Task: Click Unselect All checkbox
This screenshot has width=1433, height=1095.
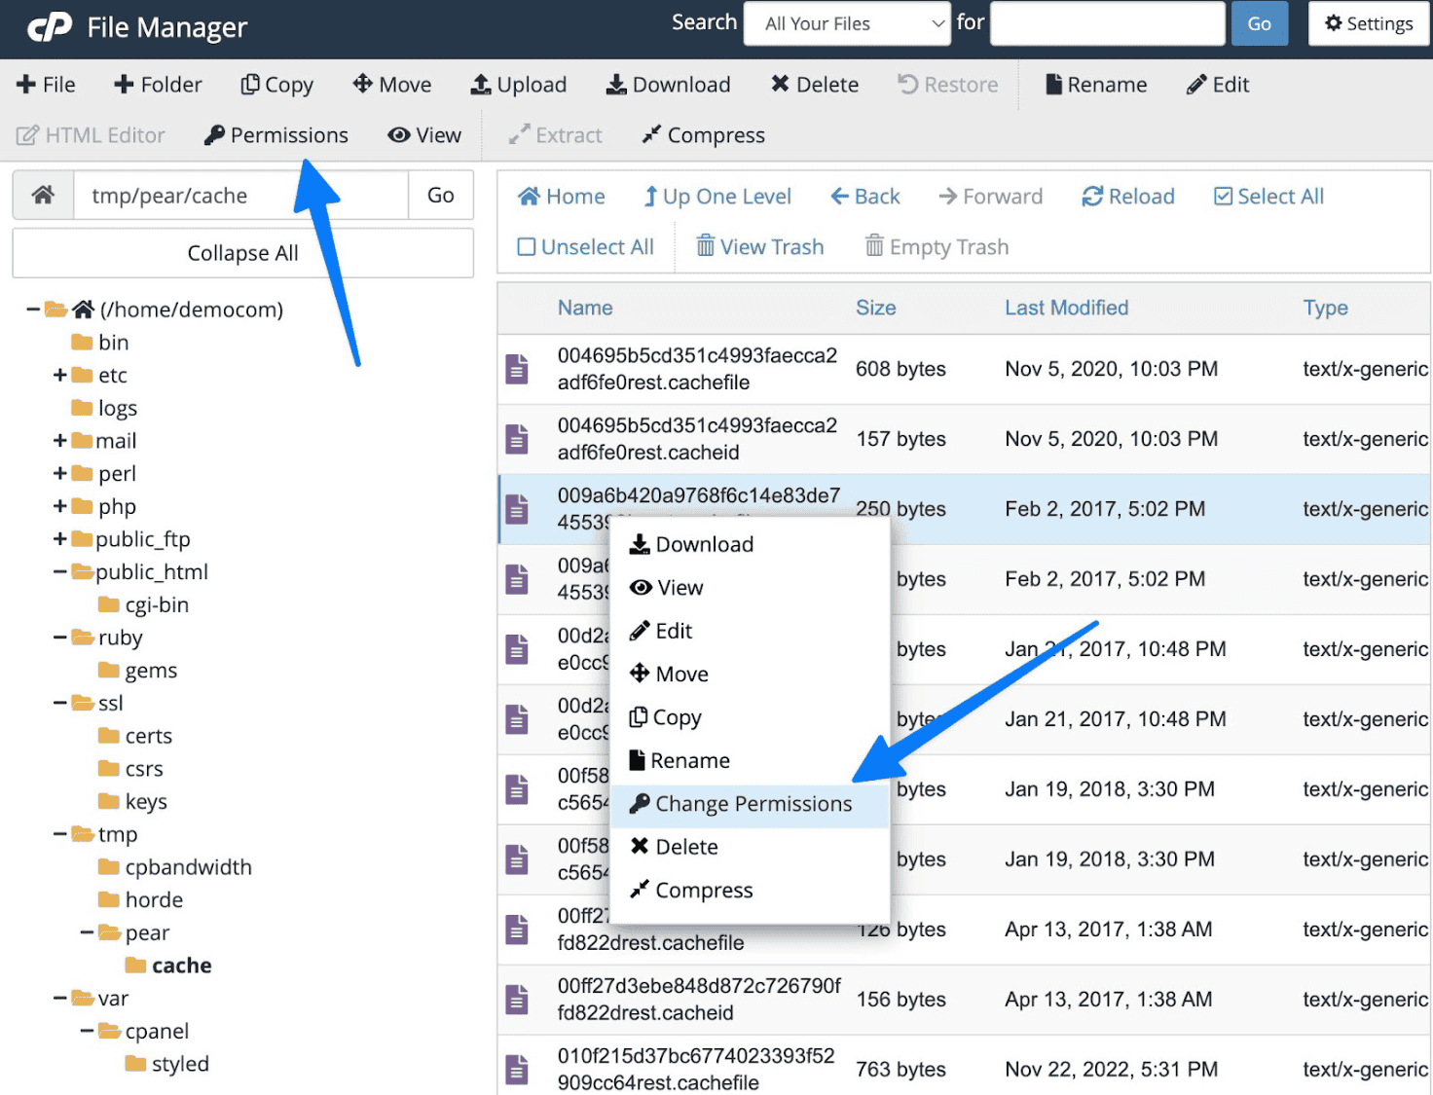Action: [526, 246]
